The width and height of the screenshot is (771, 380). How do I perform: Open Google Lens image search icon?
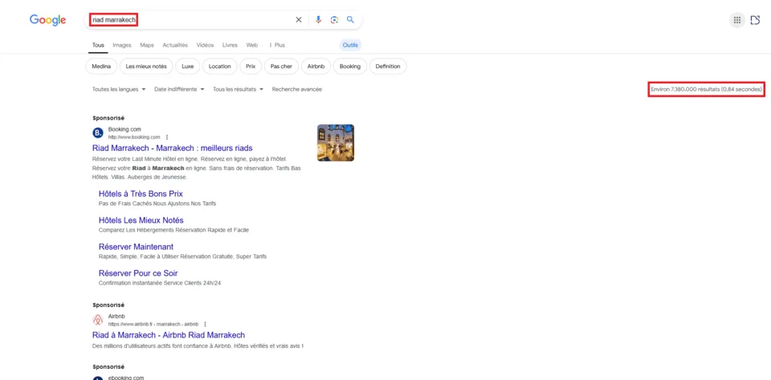coord(334,19)
